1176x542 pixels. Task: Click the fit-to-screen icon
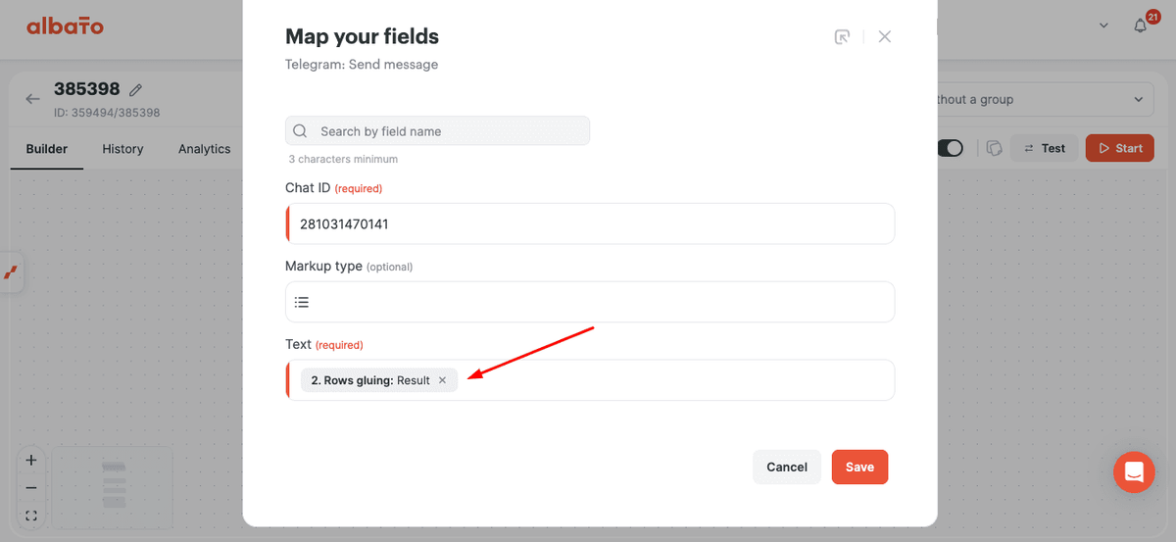tap(31, 516)
